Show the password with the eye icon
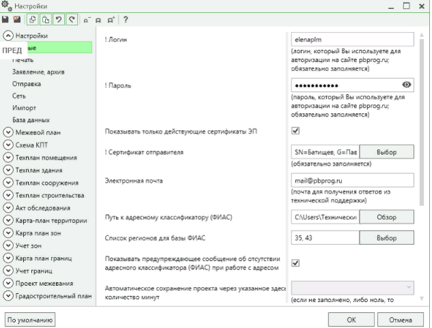The height and width of the screenshot is (328, 432). [407, 85]
